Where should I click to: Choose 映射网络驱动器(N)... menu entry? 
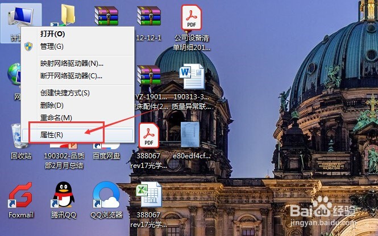[78, 64]
